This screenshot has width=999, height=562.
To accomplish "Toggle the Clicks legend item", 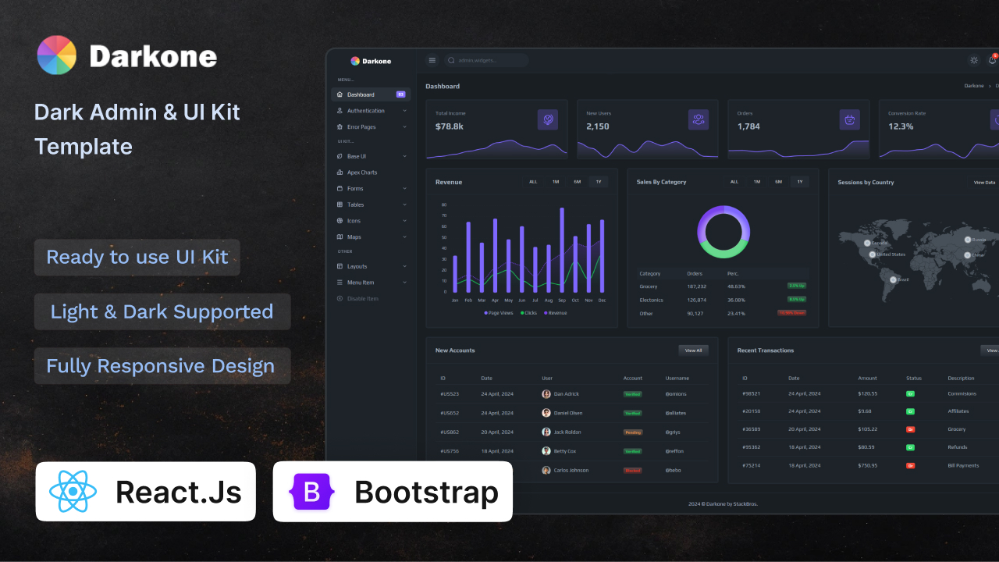I will 529,313.
